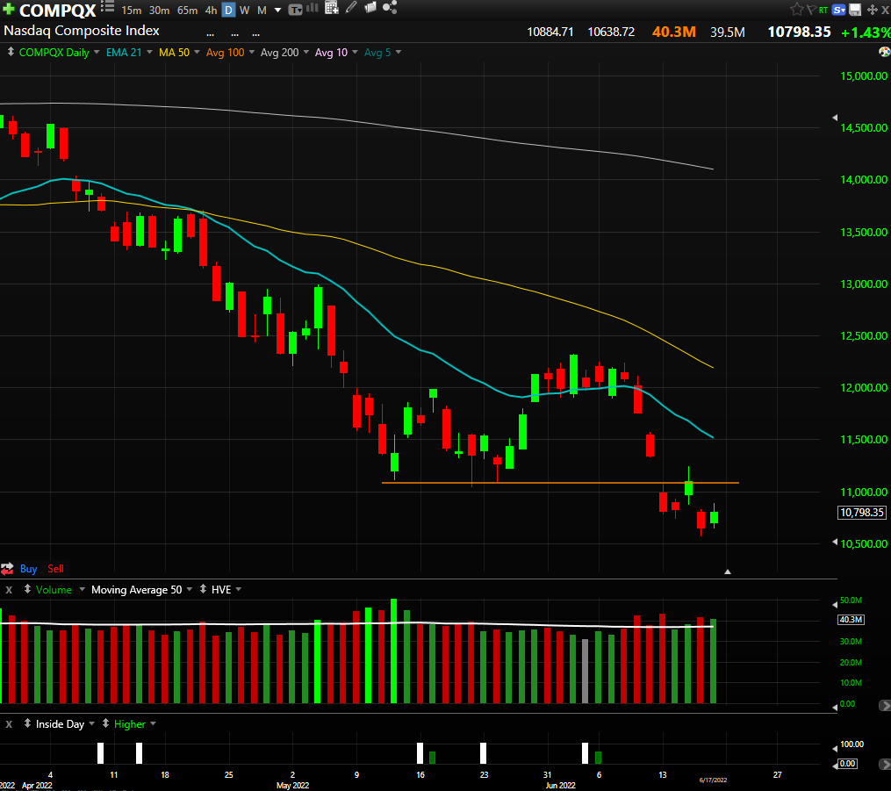
Task: Switch to the 65m timeframe
Action: coord(188,11)
